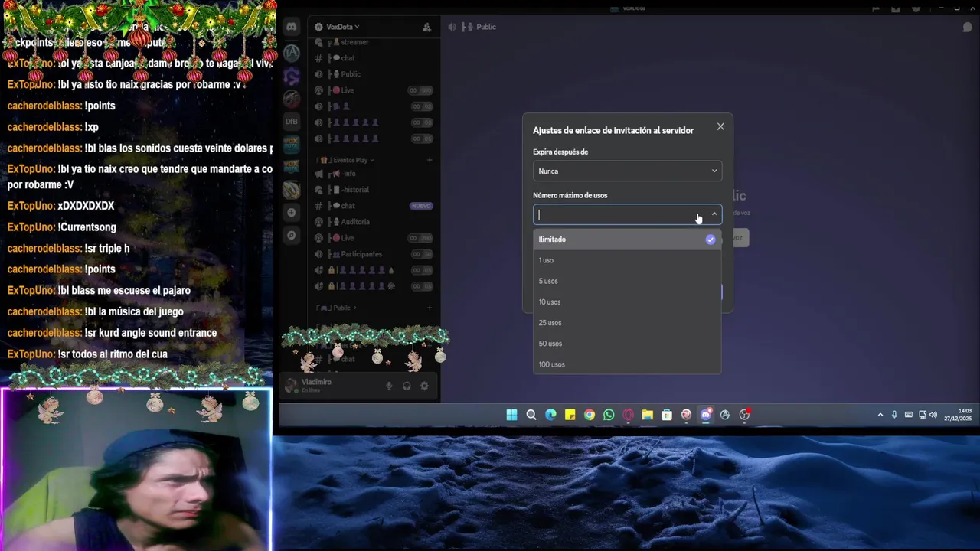This screenshot has width=980, height=551.
Task: Select the 1 uso option
Action: point(627,260)
